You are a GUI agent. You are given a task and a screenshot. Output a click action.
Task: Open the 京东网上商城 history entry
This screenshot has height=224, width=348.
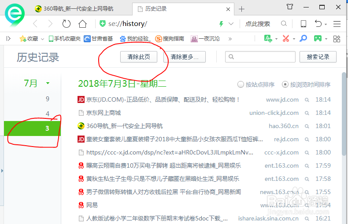(104, 113)
